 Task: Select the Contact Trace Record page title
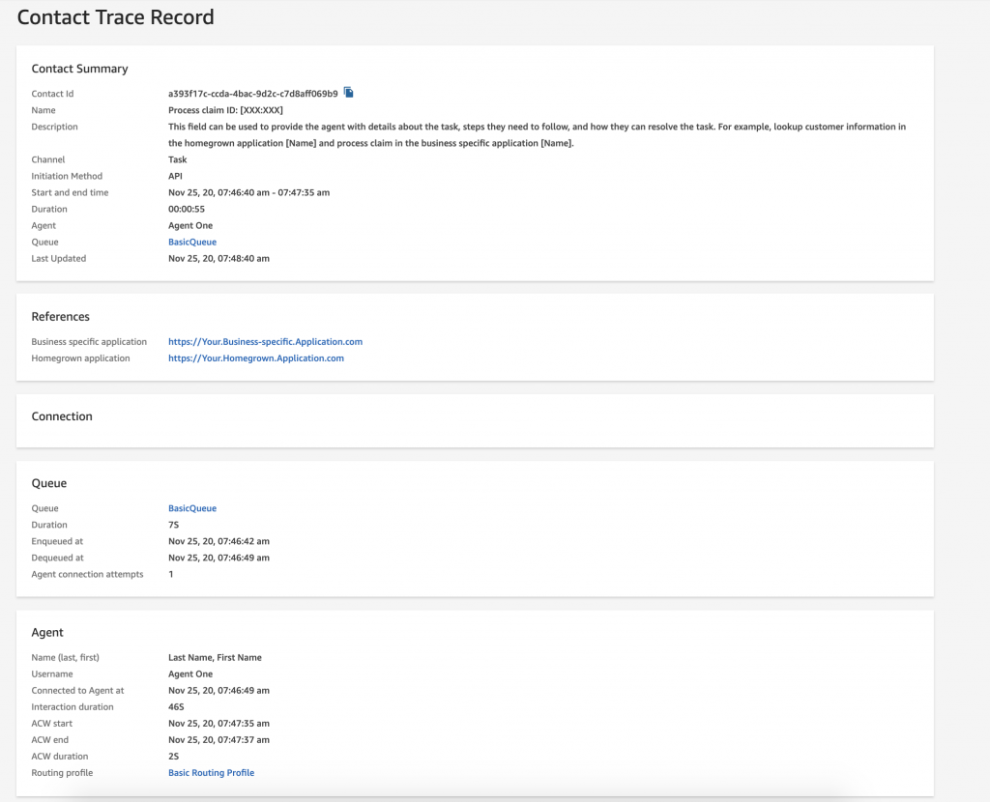click(x=115, y=16)
